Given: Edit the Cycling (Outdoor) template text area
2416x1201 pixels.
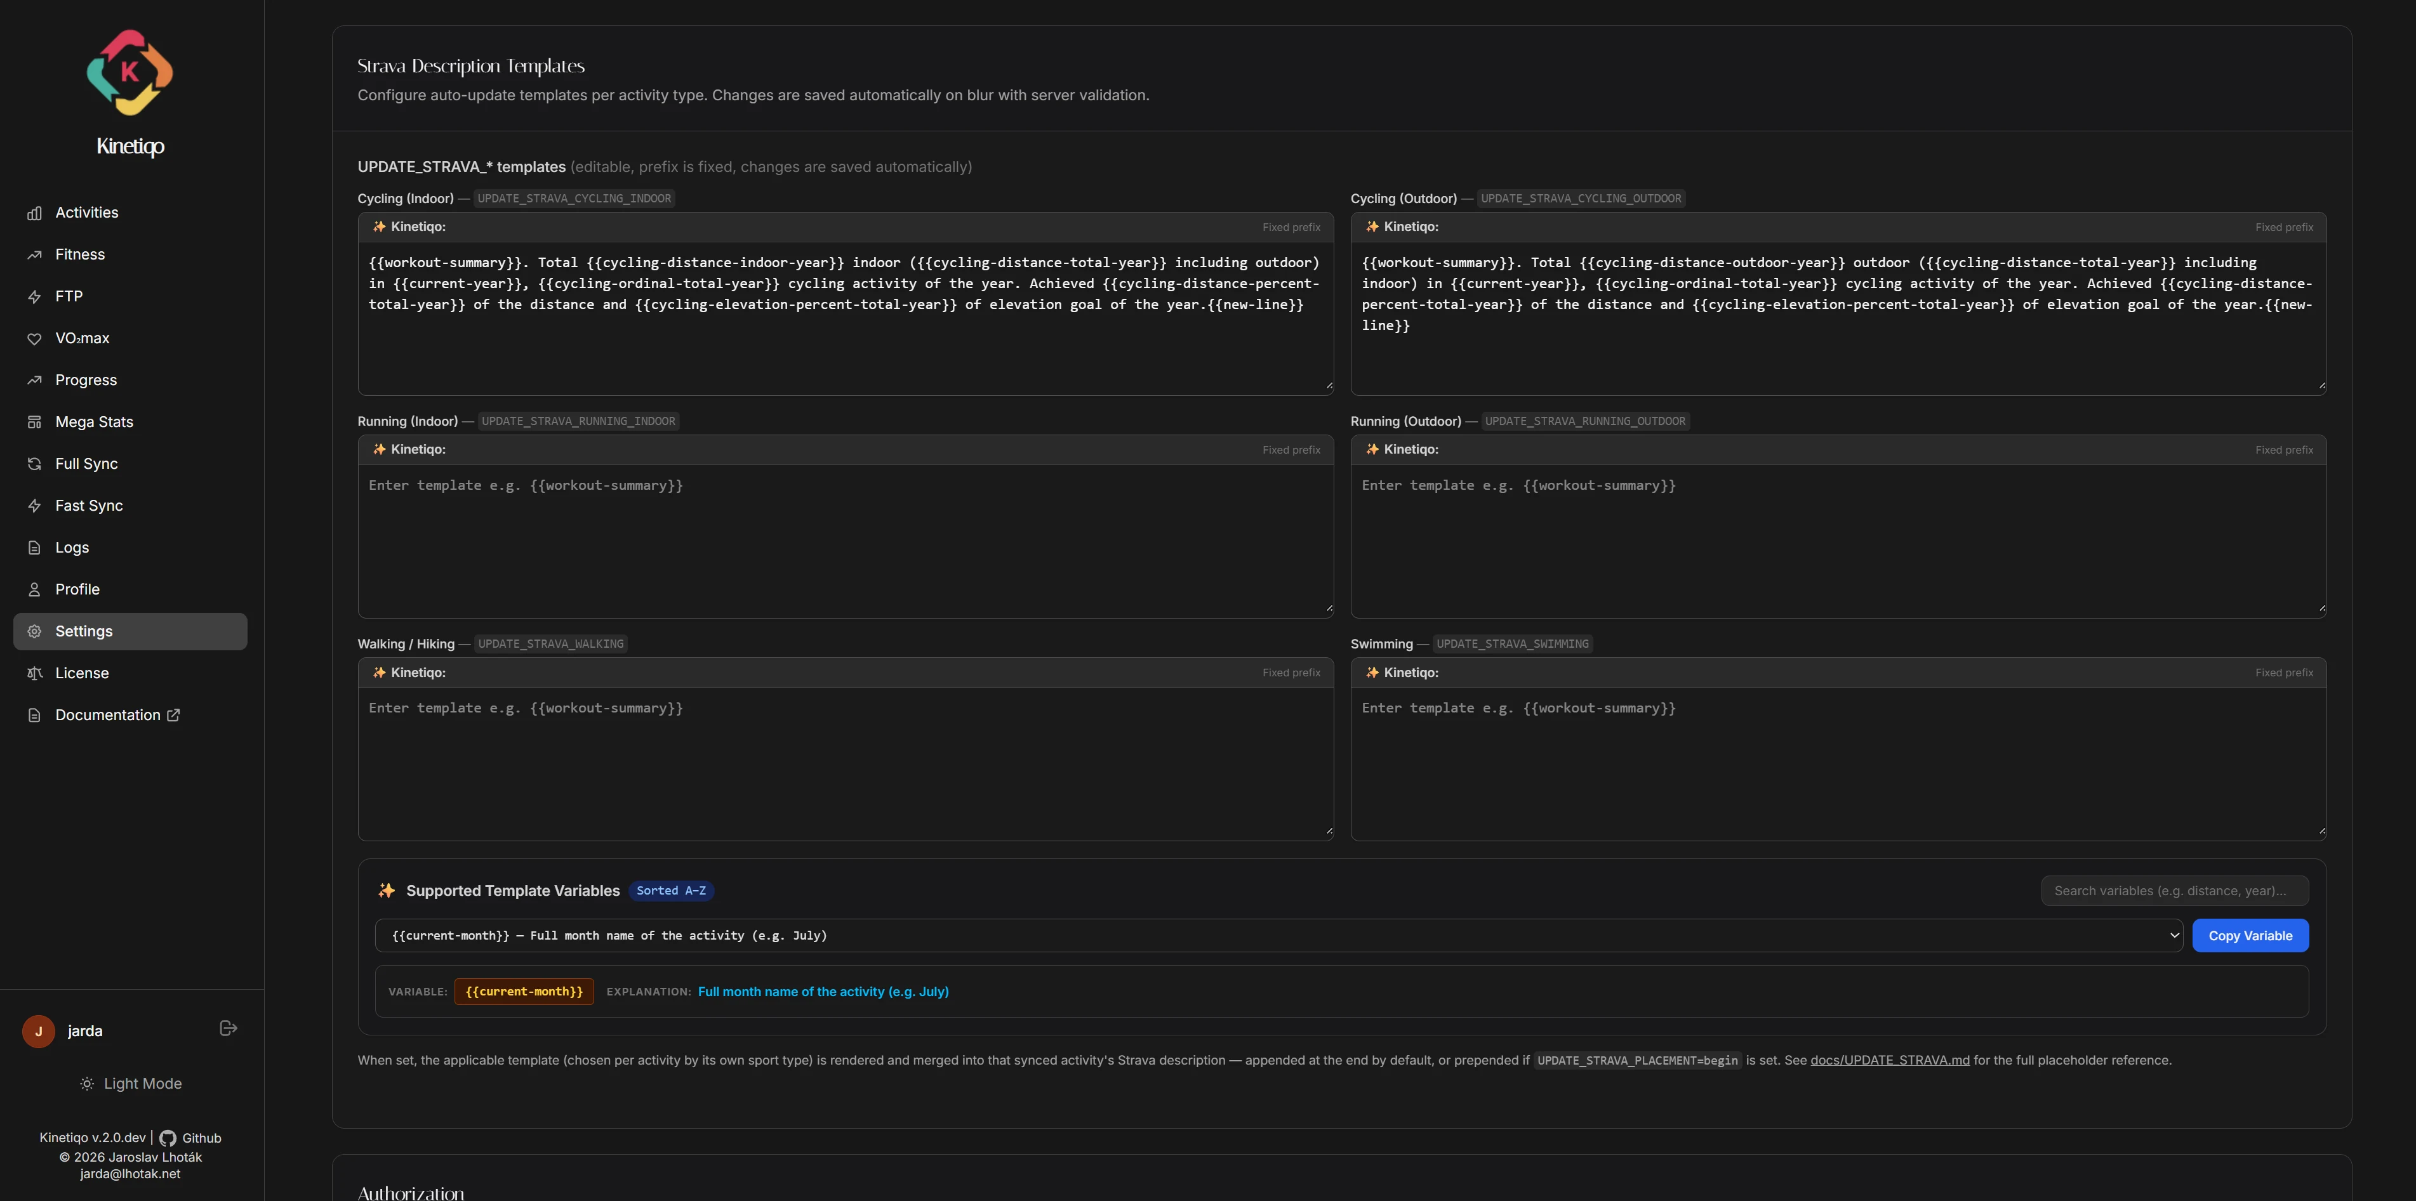Looking at the screenshot, I should pyautogui.click(x=1838, y=318).
